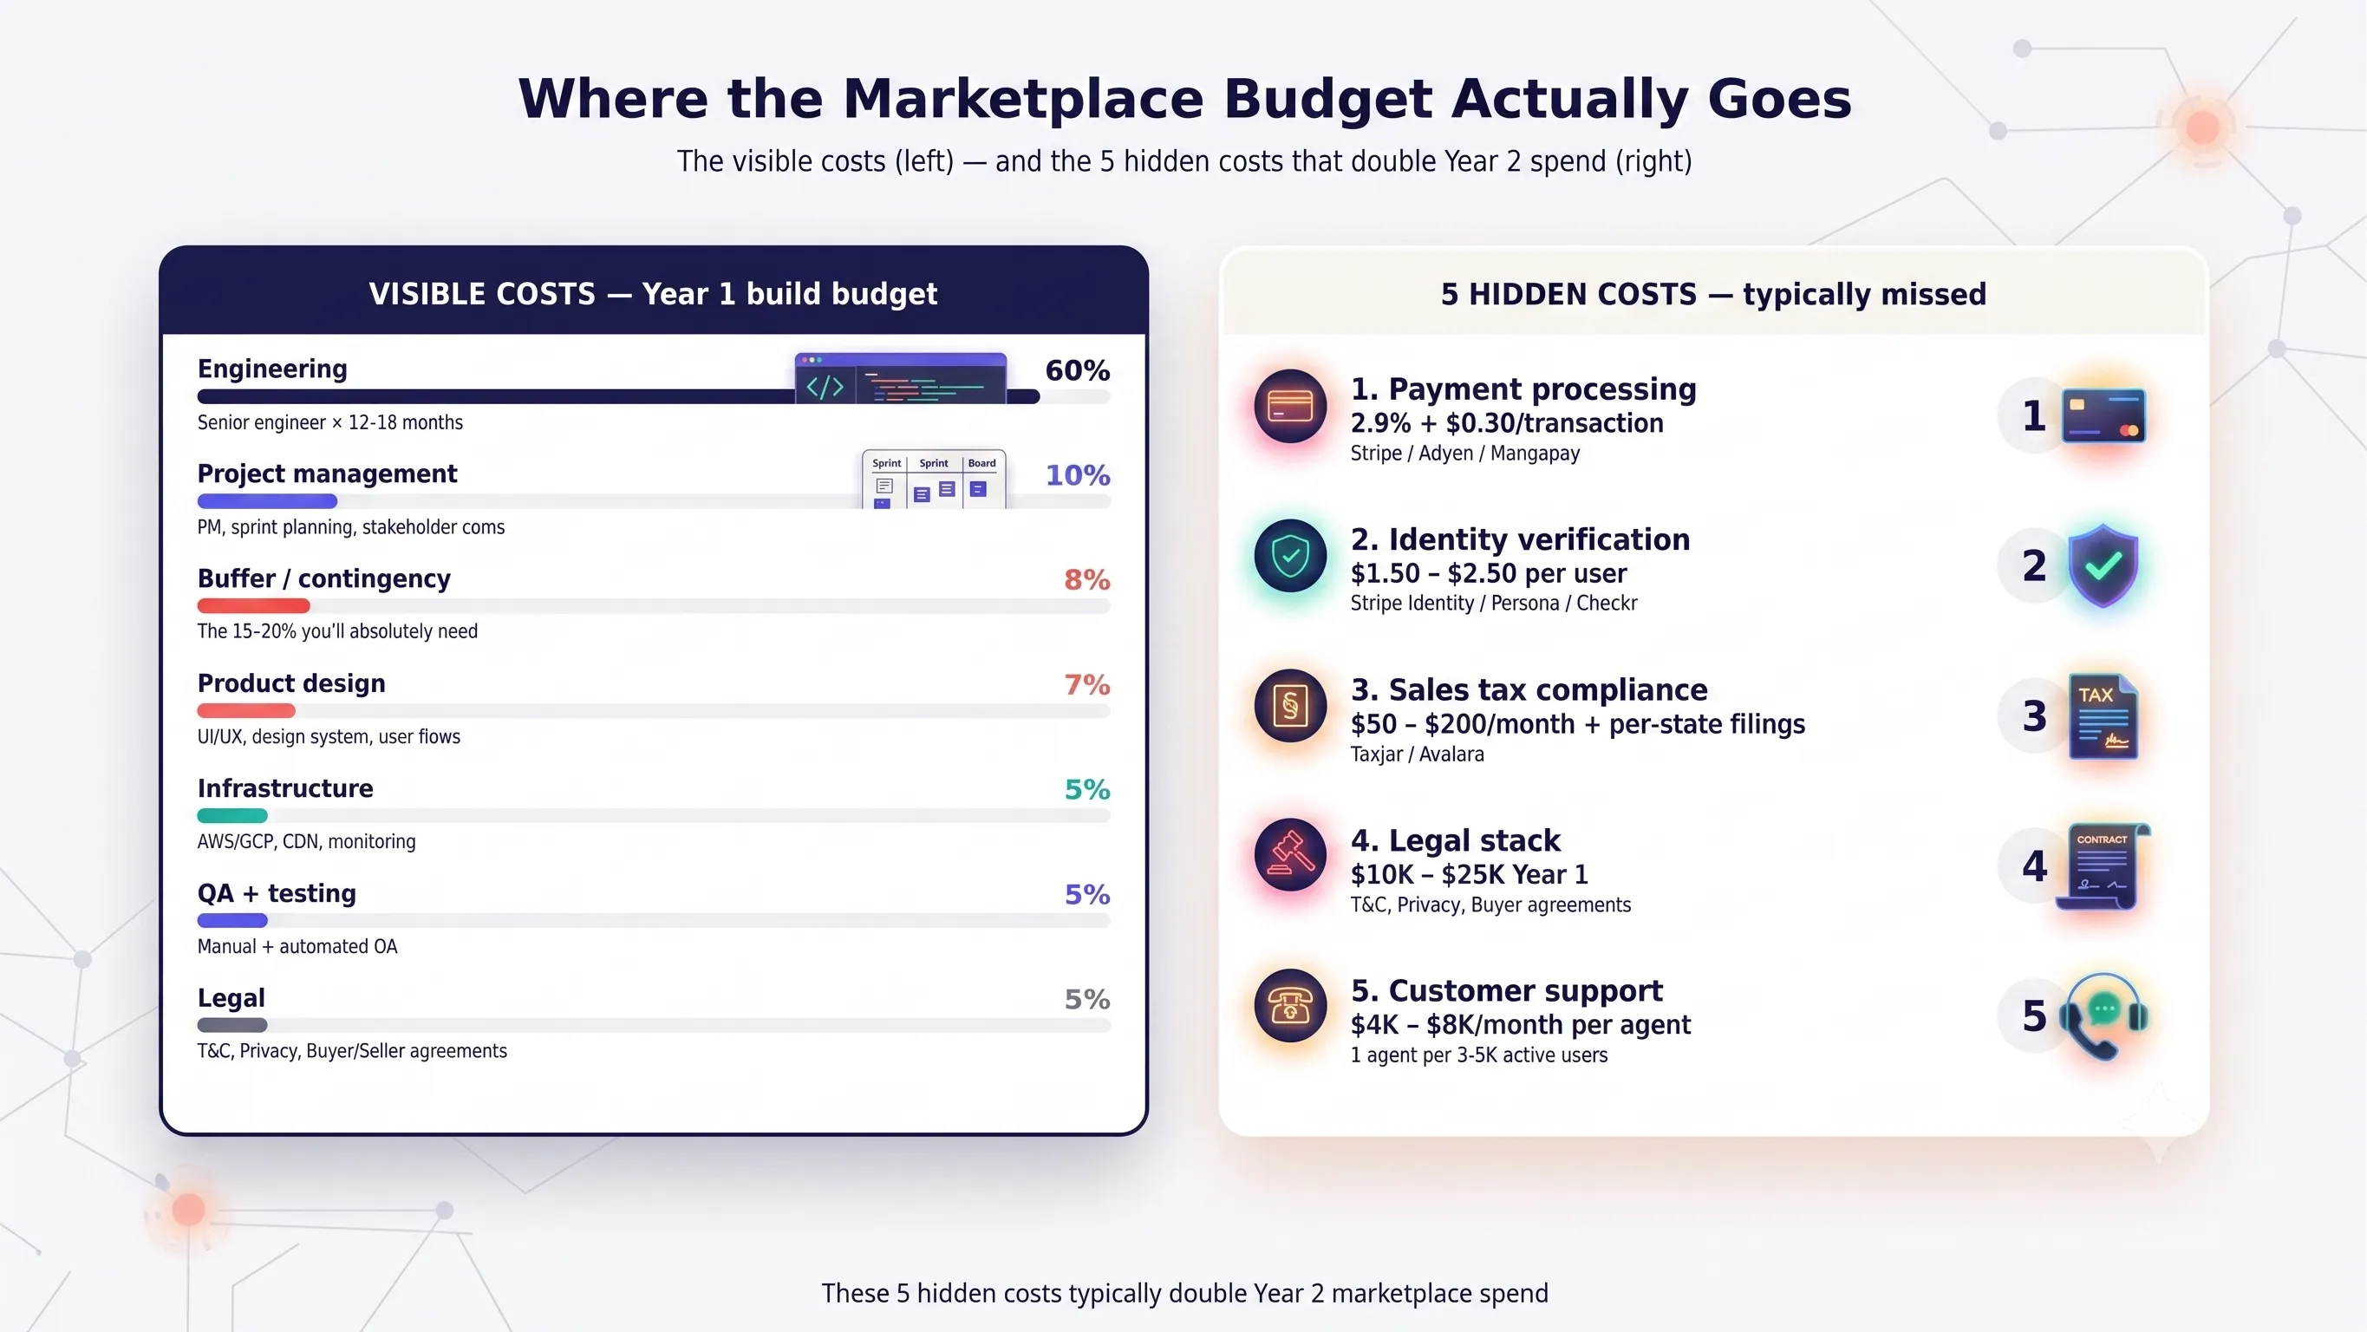Click '2. Identity verification' heading
The image size is (2367, 1332).
(1520, 539)
